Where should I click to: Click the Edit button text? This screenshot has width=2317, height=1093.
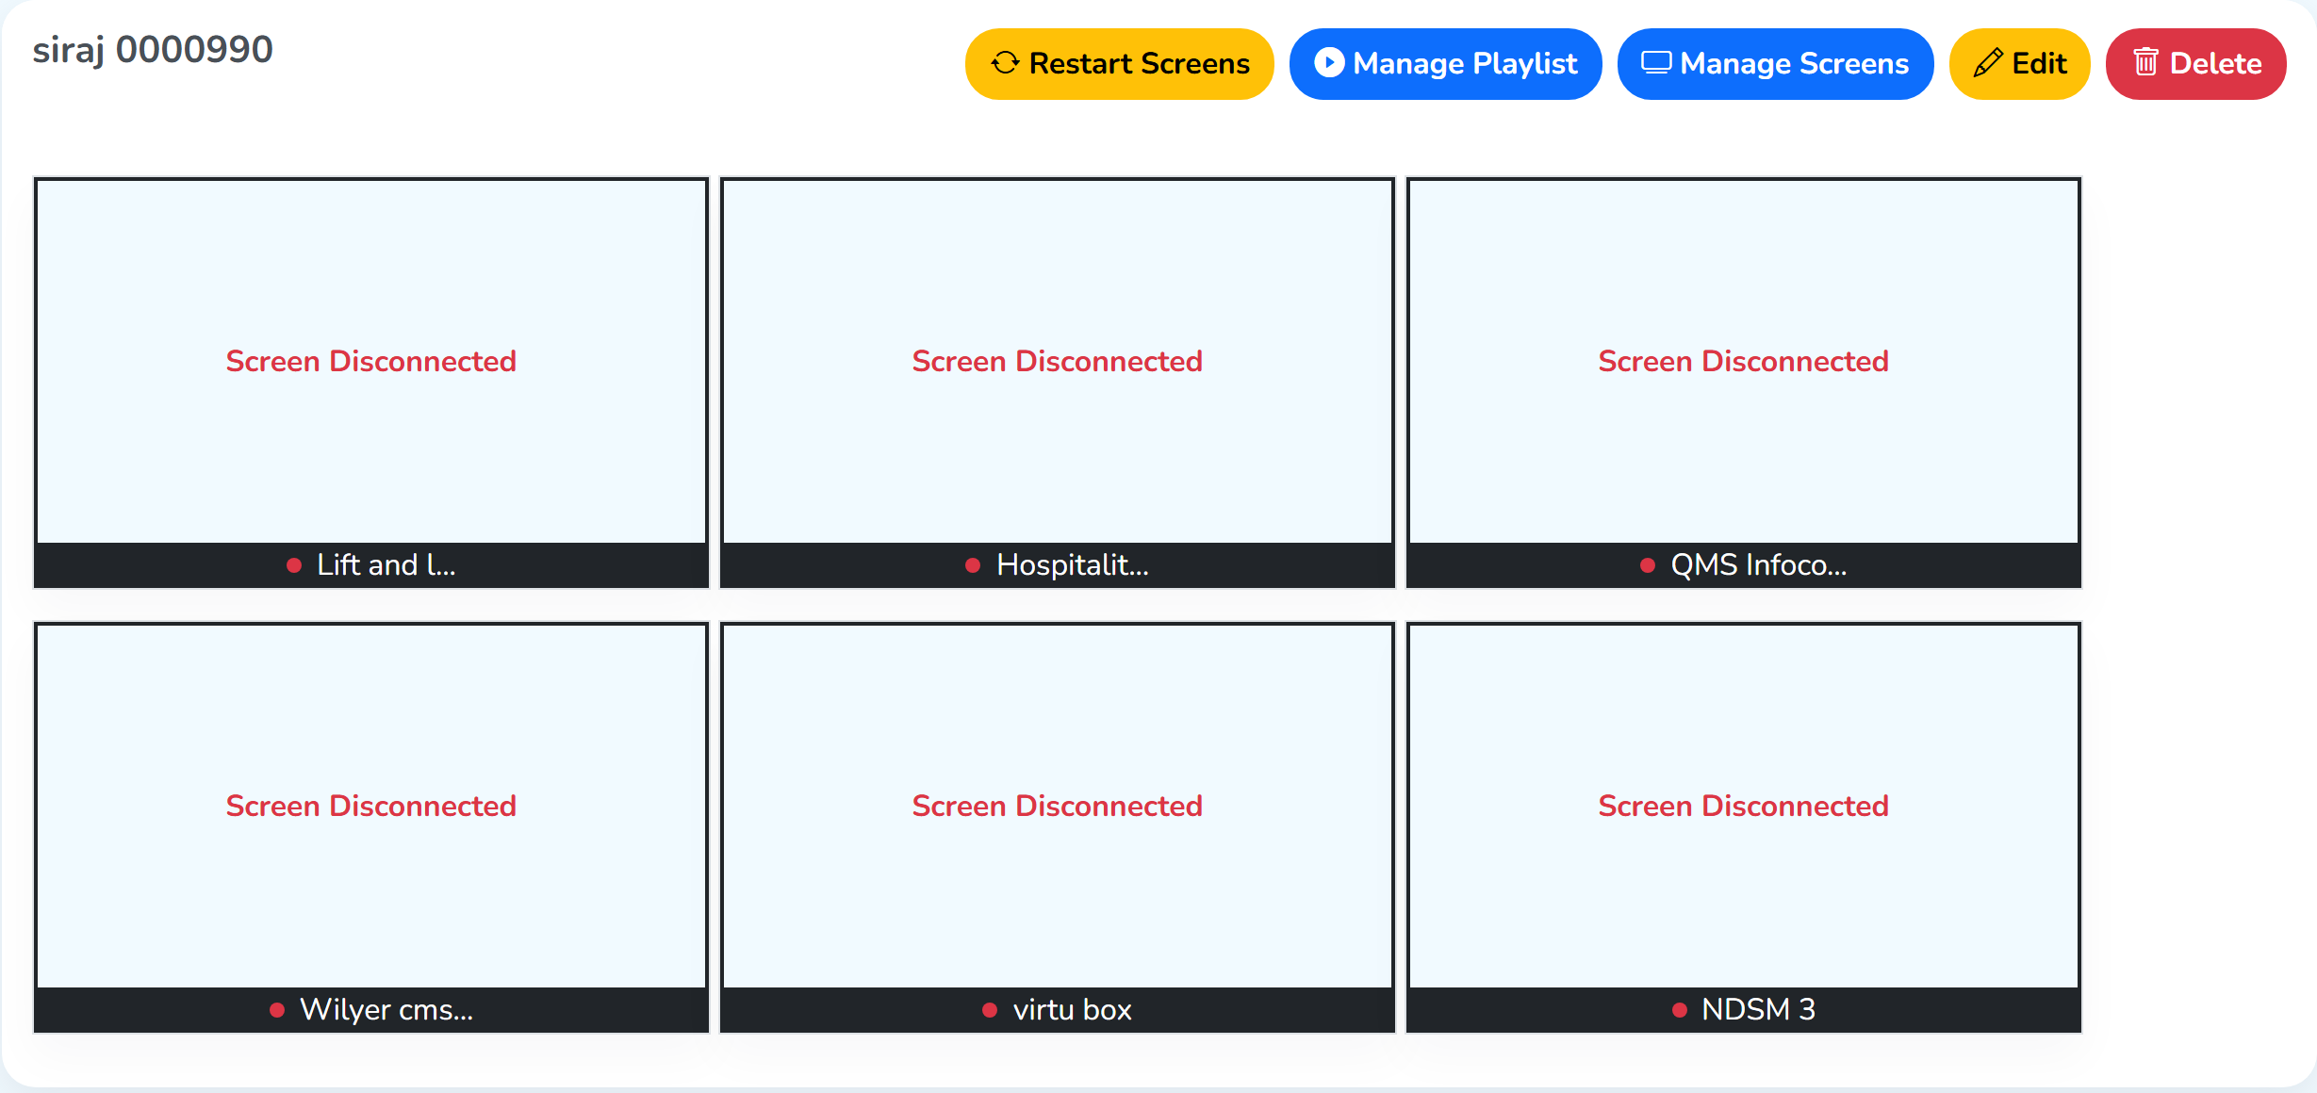click(2039, 63)
